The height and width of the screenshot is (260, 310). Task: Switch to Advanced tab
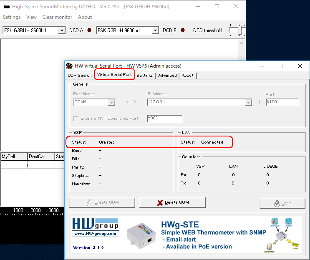coord(167,76)
